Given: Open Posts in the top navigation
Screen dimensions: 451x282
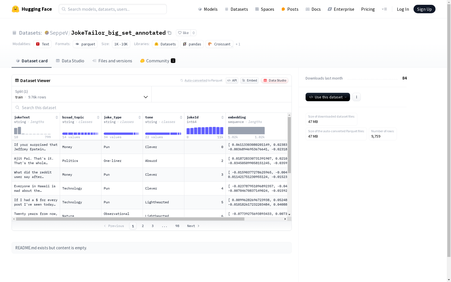Looking at the screenshot, I should click(x=290, y=9).
